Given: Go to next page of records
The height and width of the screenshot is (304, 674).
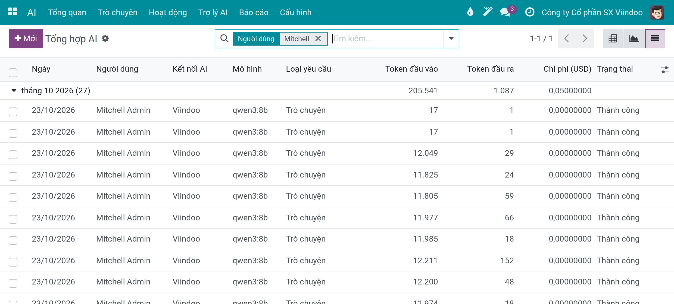Looking at the screenshot, I should click(585, 39).
